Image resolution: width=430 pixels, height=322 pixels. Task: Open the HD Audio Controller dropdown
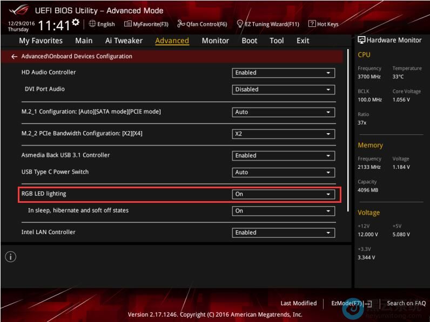[x=283, y=73]
